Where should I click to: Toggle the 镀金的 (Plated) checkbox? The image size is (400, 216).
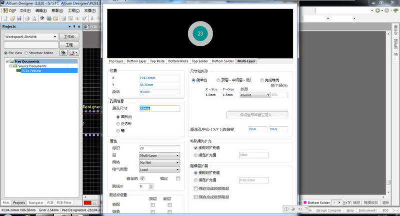point(142,178)
